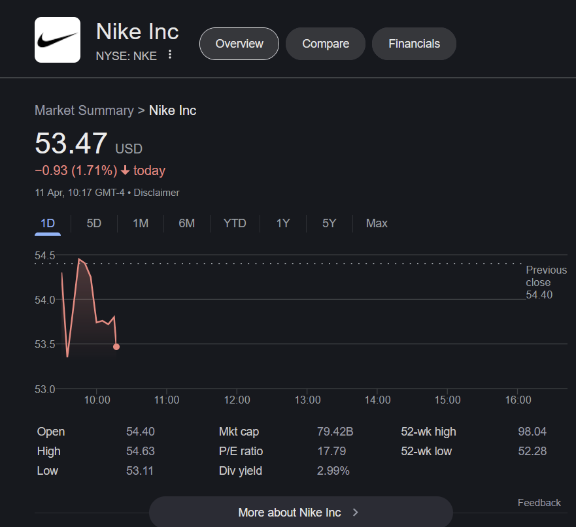
Task: Click the P/E ratio label
Action: click(241, 451)
